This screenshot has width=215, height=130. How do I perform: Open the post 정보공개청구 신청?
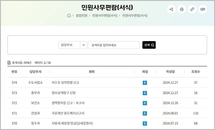[63, 93]
